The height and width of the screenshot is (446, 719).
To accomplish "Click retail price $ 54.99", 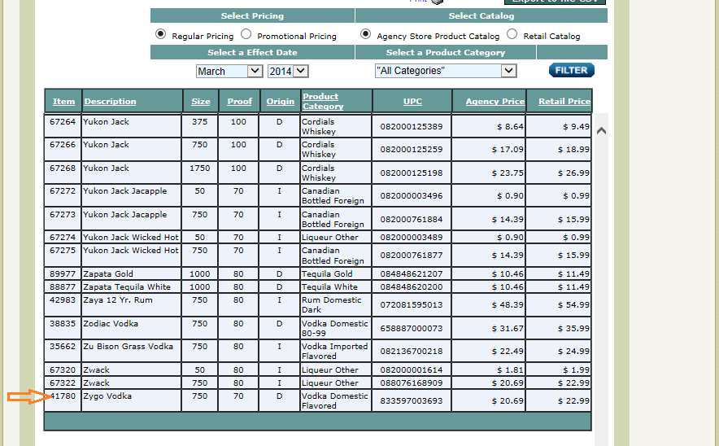I will coord(573,304).
